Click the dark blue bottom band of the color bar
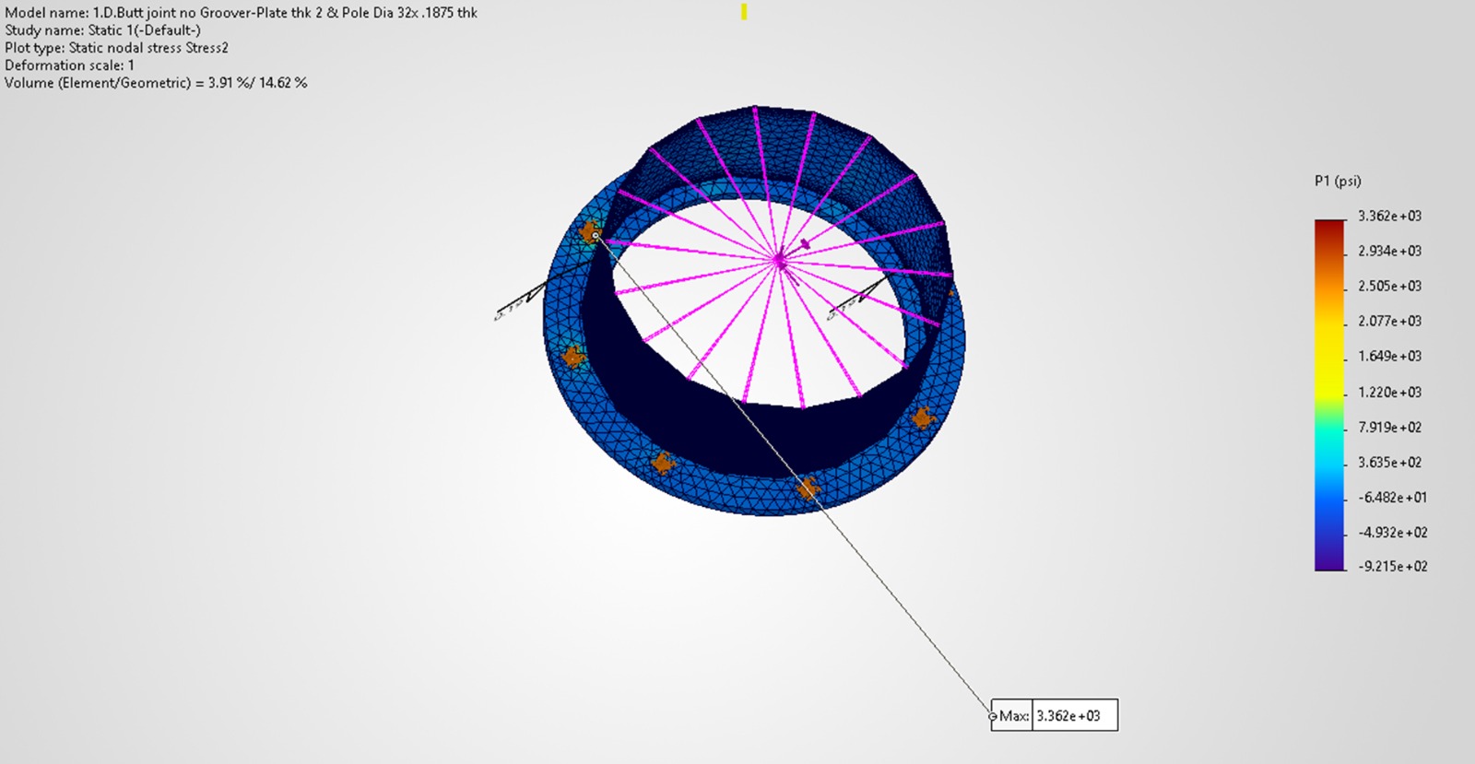1475x764 pixels. pyautogui.click(x=1329, y=558)
